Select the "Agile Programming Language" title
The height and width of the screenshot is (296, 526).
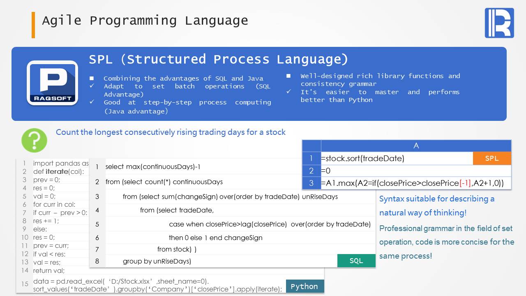pos(145,21)
